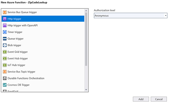Click the template list scroll down arrow
The height and width of the screenshot is (103, 169).
coord(86,90)
